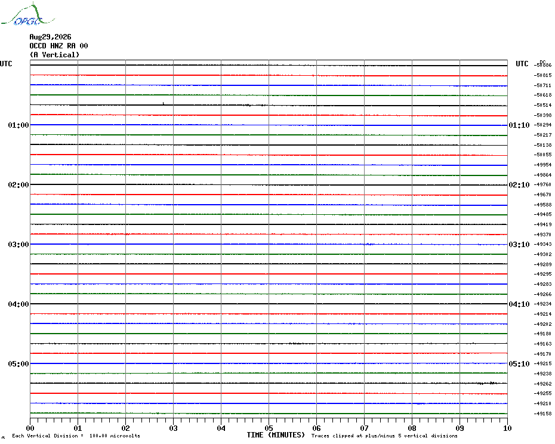Click DC offset value -49760
This screenshot has width=555, height=444.
coord(543,185)
